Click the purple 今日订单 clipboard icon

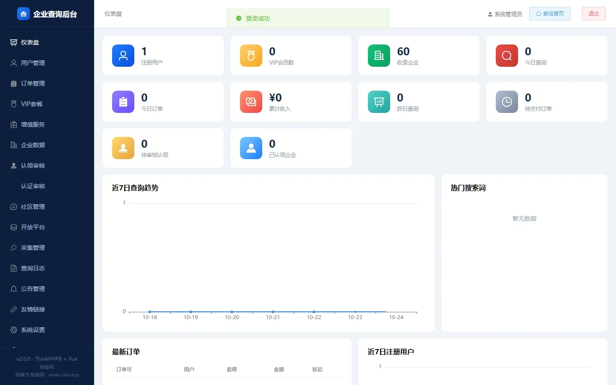click(x=123, y=102)
